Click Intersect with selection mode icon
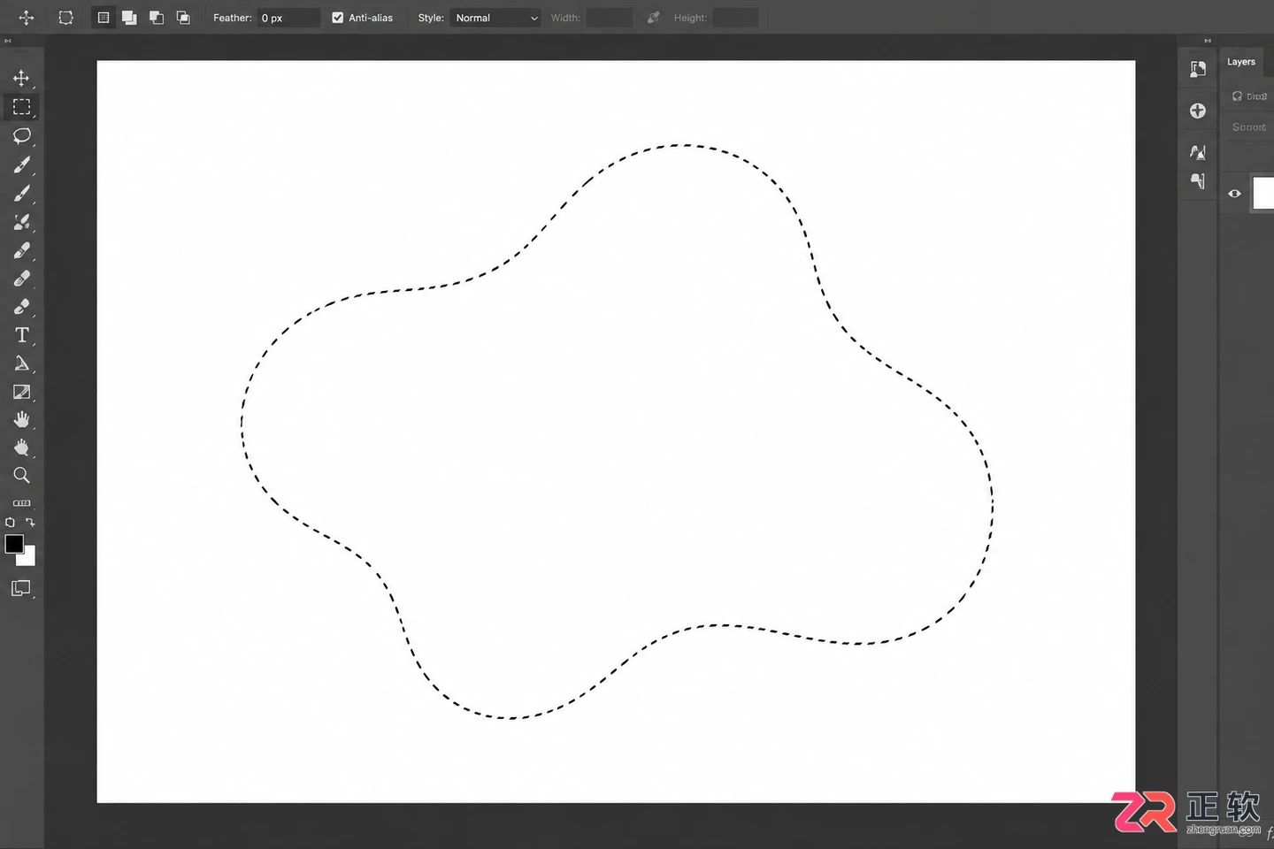Image resolution: width=1274 pixels, height=849 pixels. click(x=183, y=18)
